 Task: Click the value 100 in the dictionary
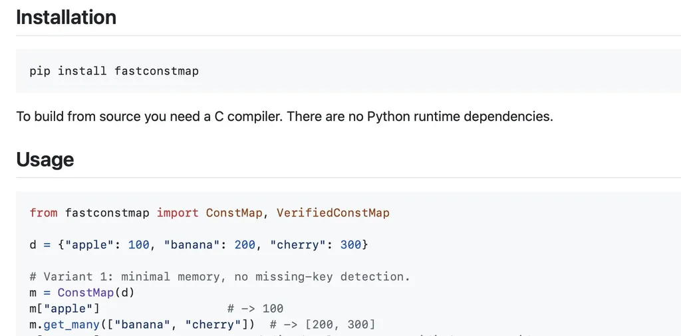pos(138,245)
